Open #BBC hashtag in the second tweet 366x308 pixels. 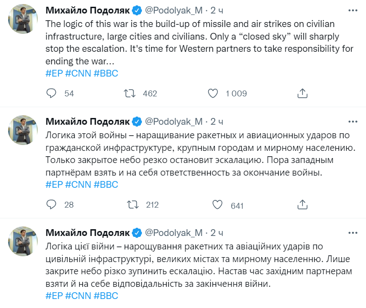(x=106, y=185)
